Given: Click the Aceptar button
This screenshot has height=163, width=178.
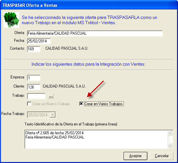Looking at the screenshot, I should [135, 156].
